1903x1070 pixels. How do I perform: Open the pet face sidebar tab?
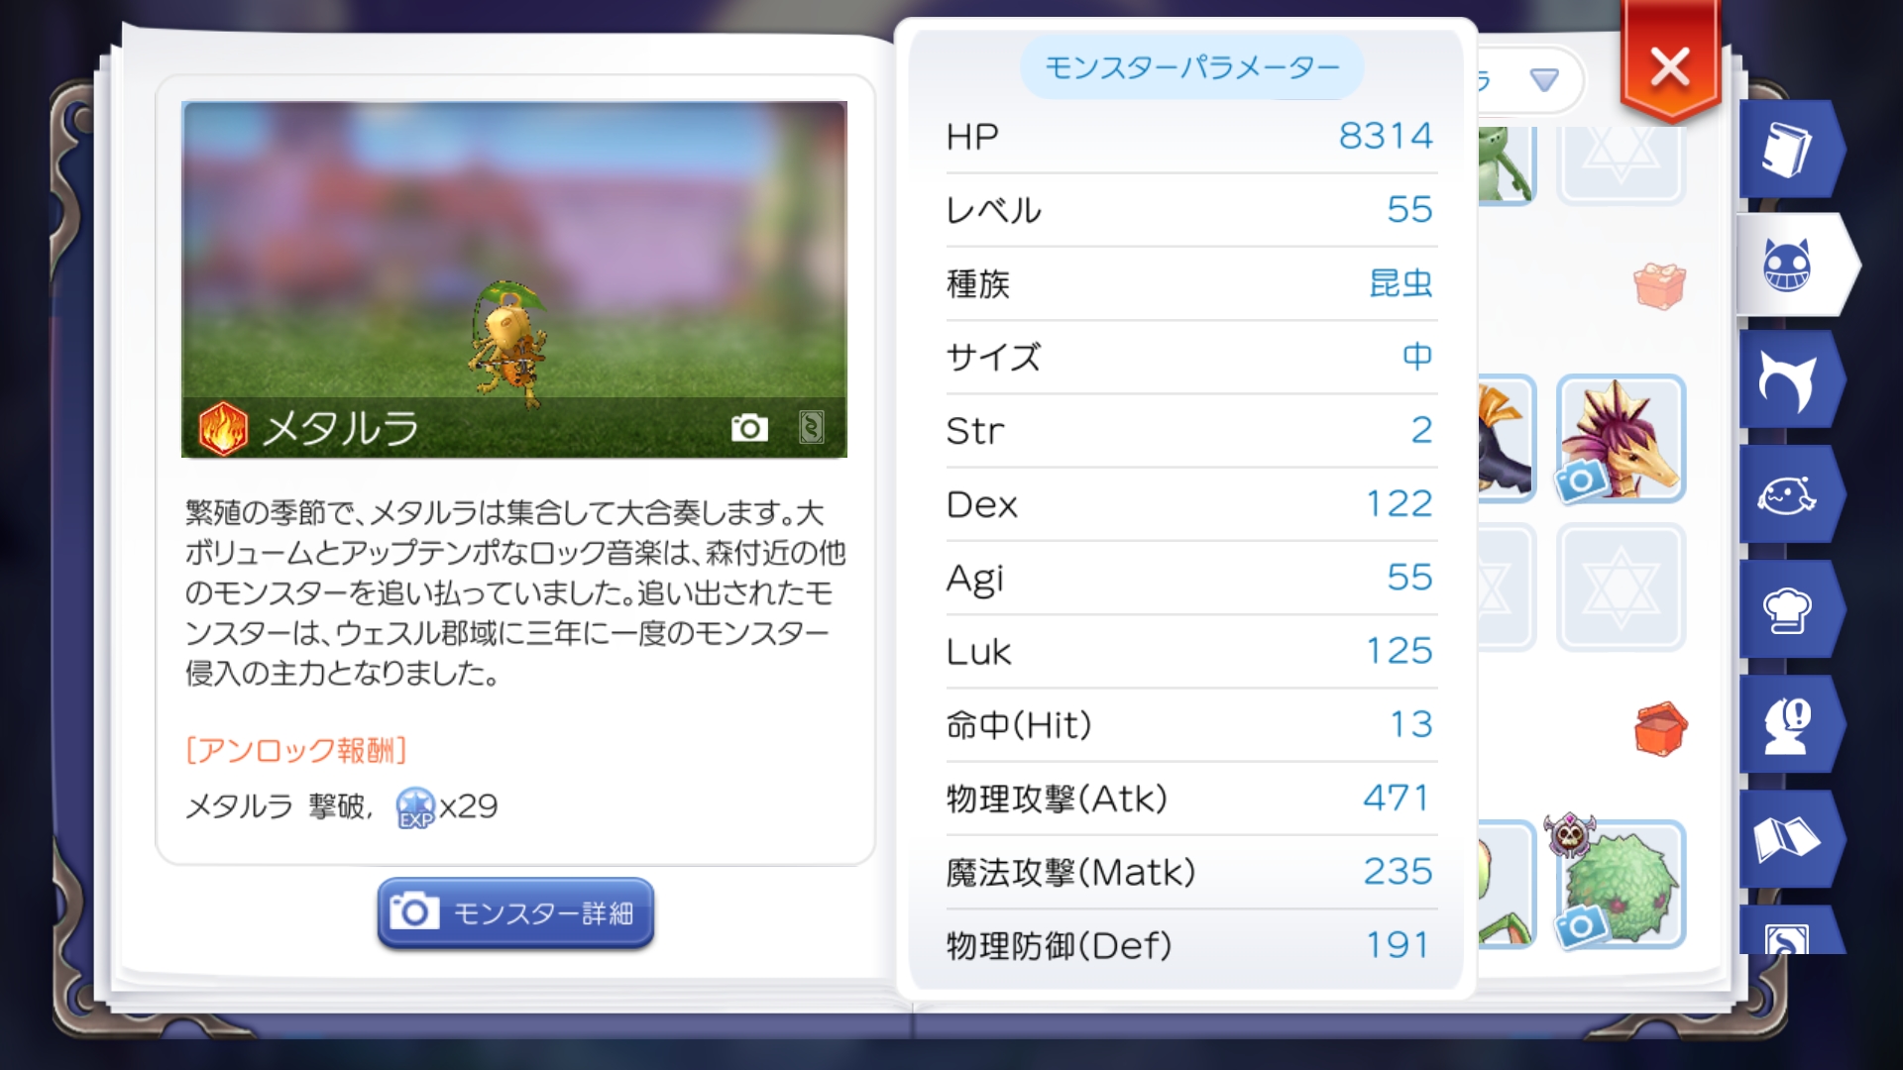pos(1786,495)
